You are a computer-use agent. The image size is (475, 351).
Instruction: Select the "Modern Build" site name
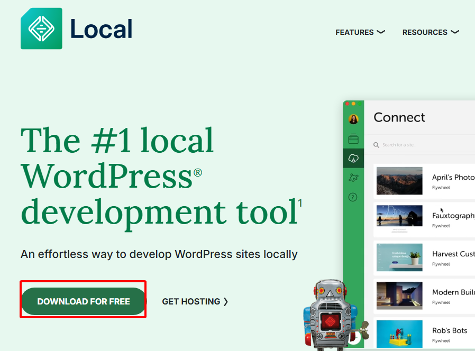click(x=453, y=292)
